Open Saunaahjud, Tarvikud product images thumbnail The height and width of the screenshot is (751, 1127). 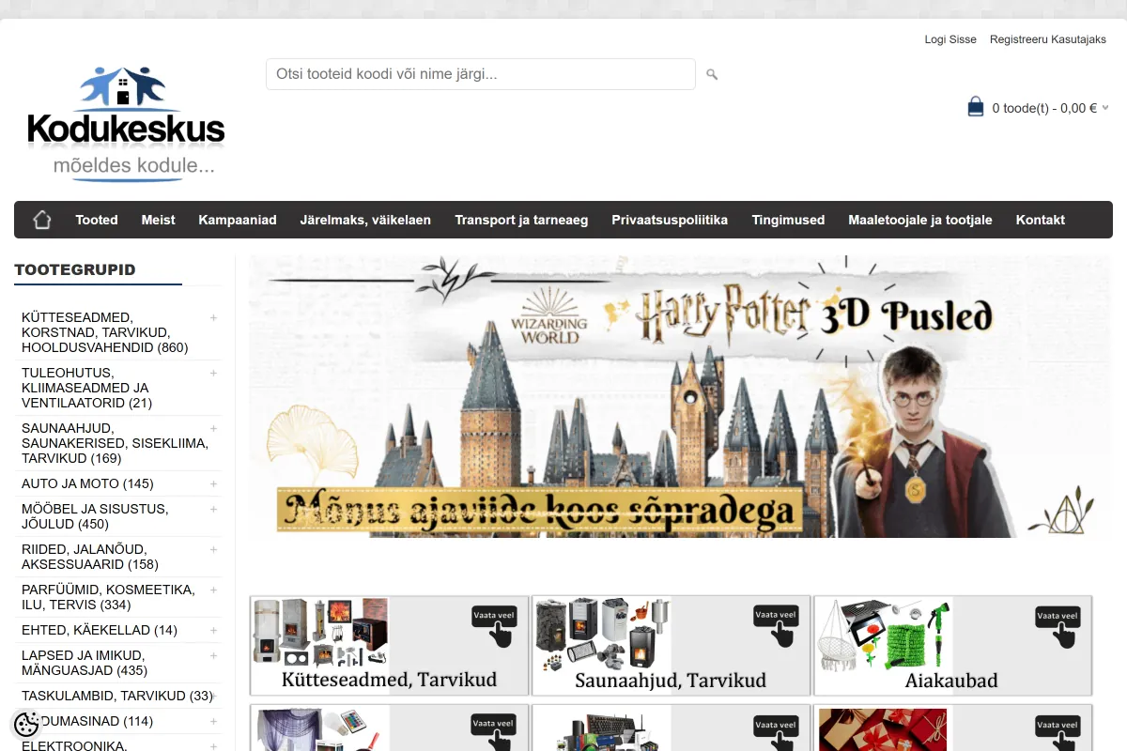(x=602, y=633)
